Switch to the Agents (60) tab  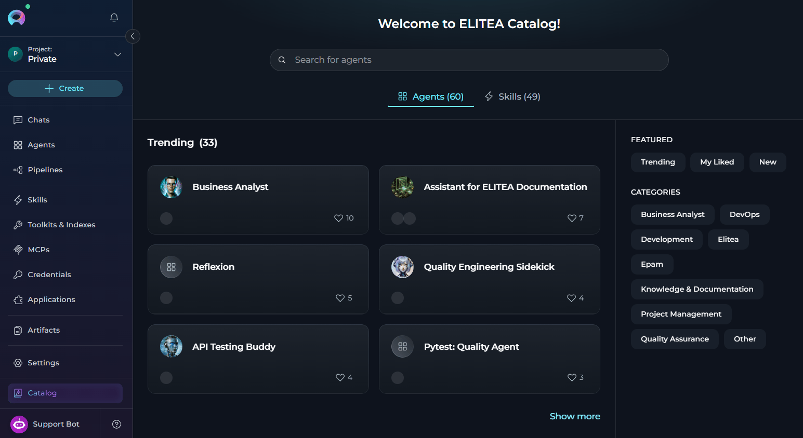tap(430, 97)
